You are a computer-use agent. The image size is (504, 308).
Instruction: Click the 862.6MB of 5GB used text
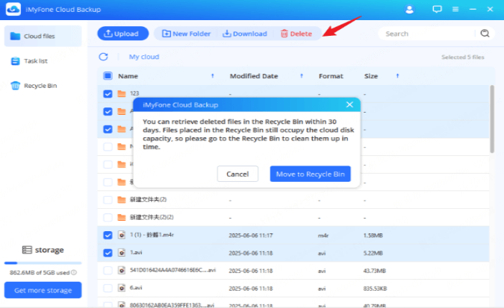pos(40,272)
